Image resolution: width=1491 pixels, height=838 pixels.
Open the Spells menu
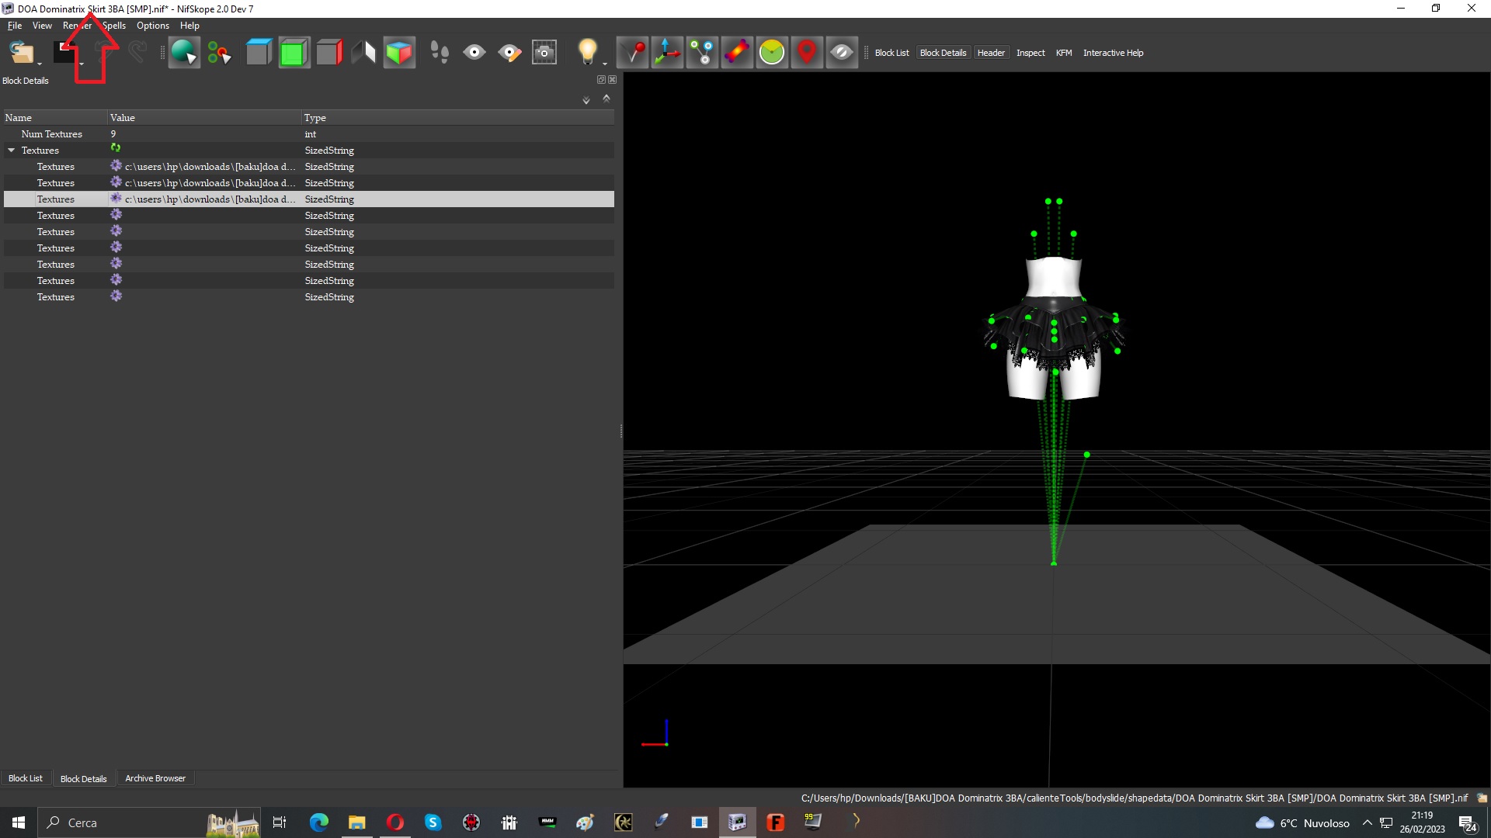114,26
